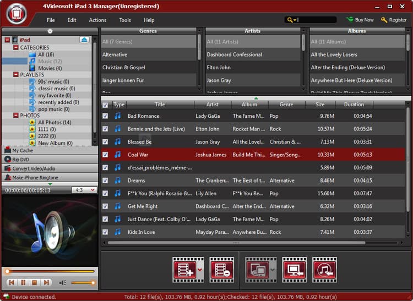Select the Music (12) category

pyautogui.click(x=50, y=61)
